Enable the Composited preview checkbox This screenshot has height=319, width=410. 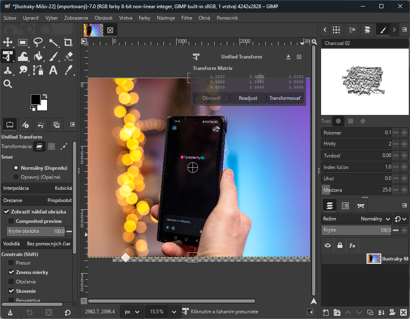click(x=11, y=221)
